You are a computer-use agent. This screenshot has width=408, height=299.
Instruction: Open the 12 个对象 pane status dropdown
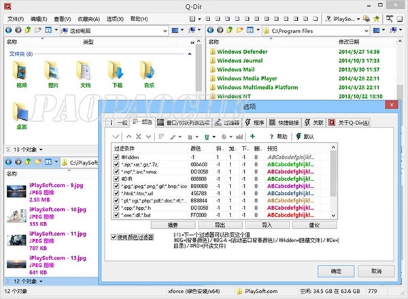pos(41,281)
